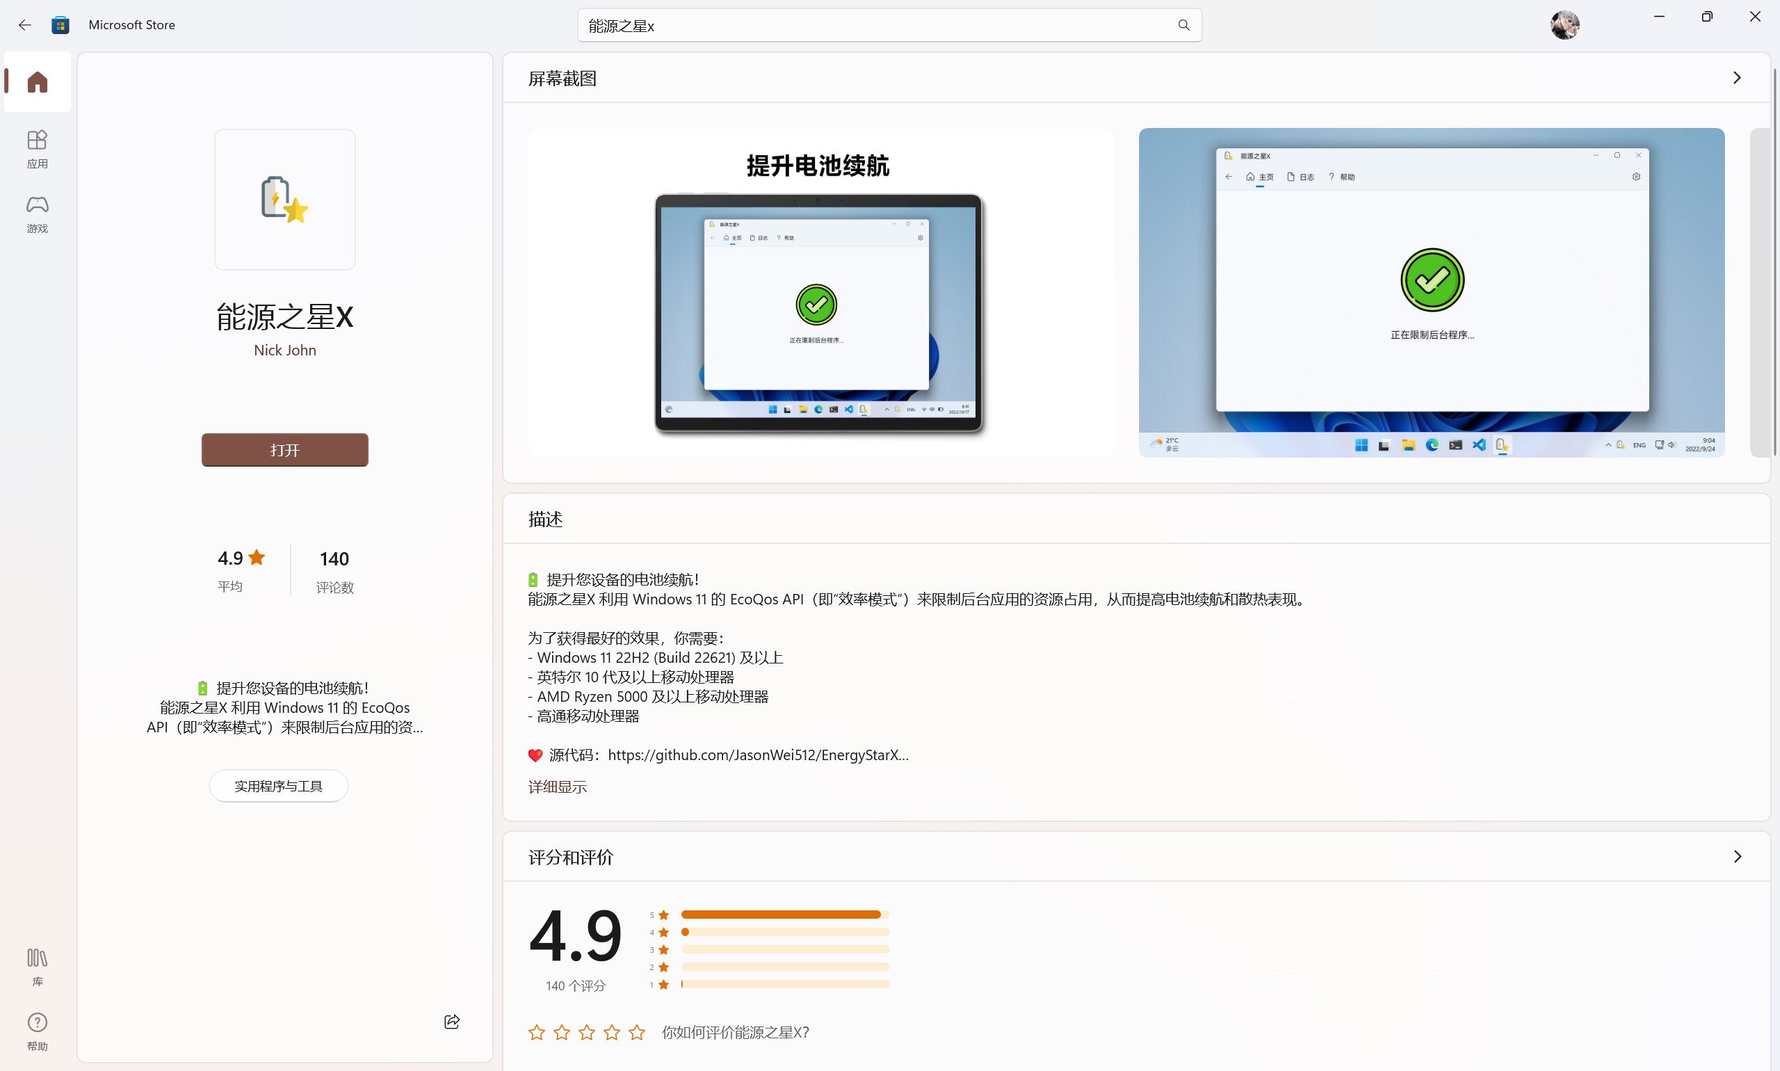Click the vertical page scrollbar
The width and height of the screenshot is (1780, 1071).
(1775, 264)
